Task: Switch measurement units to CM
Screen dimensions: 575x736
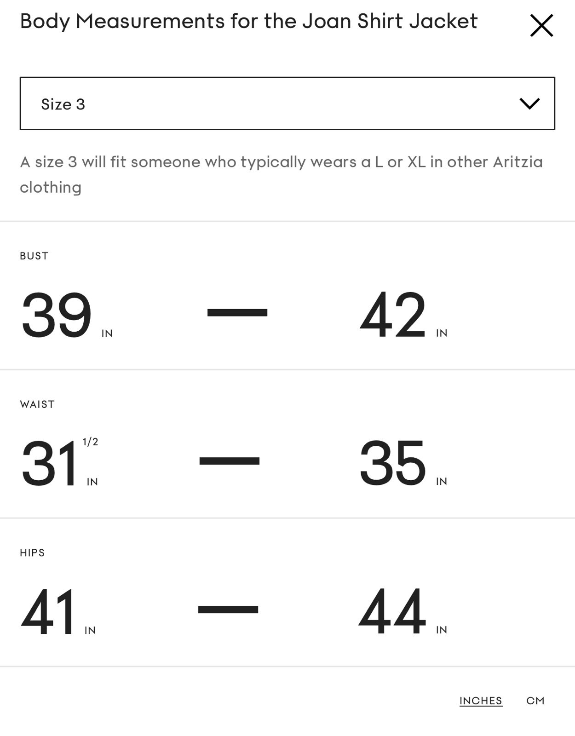Action: point(535,701)
